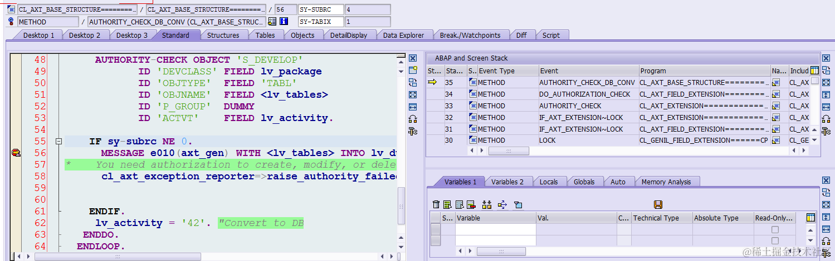
Task: Click the two-downward-arrows icon in variables toolbar
Action: click(487, 205)
